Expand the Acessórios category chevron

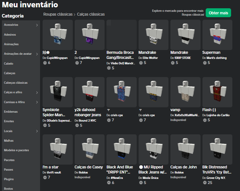tap(37, 25)
